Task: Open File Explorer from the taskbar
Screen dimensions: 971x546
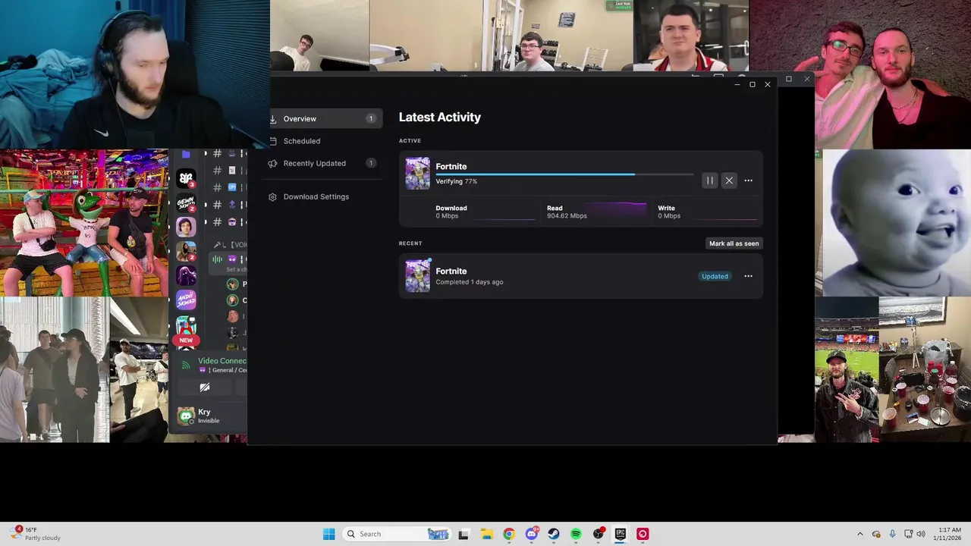Action: pos(486,534)
